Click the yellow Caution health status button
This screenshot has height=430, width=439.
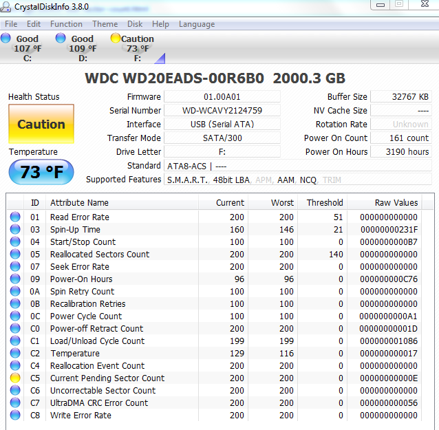coord(41,124)
